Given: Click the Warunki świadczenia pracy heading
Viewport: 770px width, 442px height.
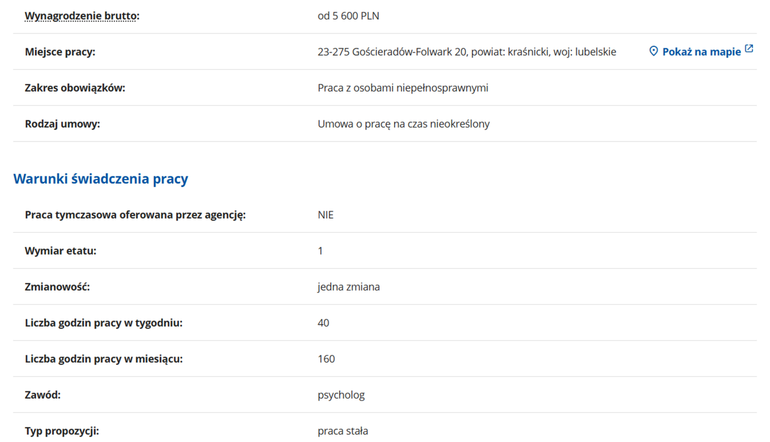Looking at the screenshot, I should tap(101, 179).
